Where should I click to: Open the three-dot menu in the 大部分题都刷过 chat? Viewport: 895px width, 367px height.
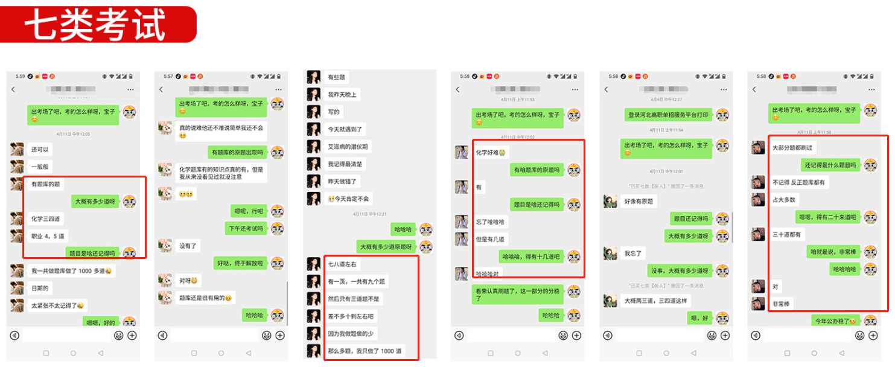[871, 89]
